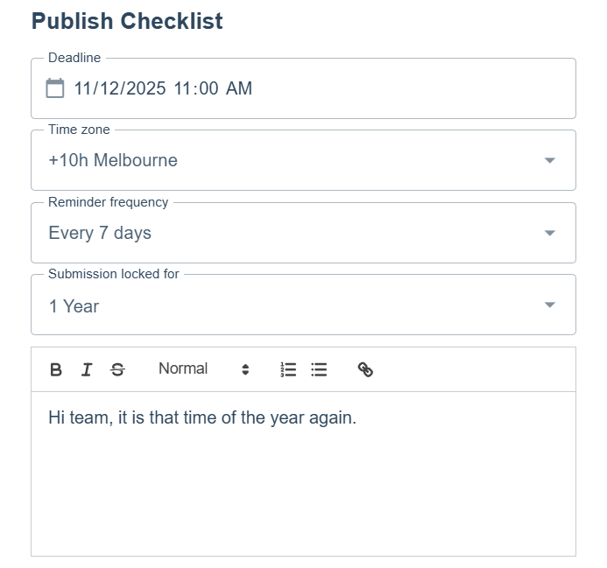Expand the Time zone dropdown arrow
607x568 pixels.
[549, 161]
